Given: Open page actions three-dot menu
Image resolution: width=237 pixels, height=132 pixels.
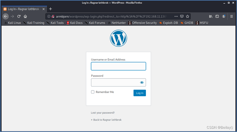Looking at the screenshot, I should point(176,16).
